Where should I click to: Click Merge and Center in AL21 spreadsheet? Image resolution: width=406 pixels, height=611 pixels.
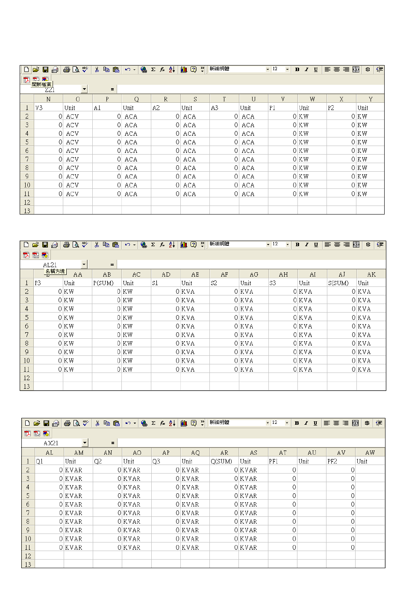click(x=356, y=244)
